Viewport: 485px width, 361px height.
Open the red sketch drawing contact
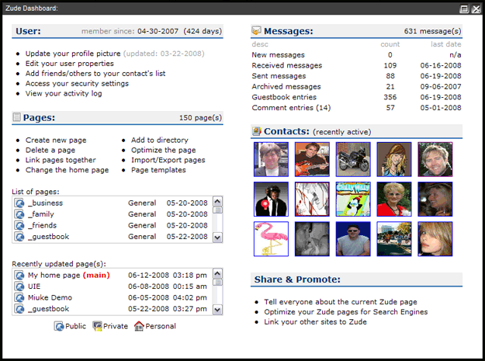tap(312, 199)
